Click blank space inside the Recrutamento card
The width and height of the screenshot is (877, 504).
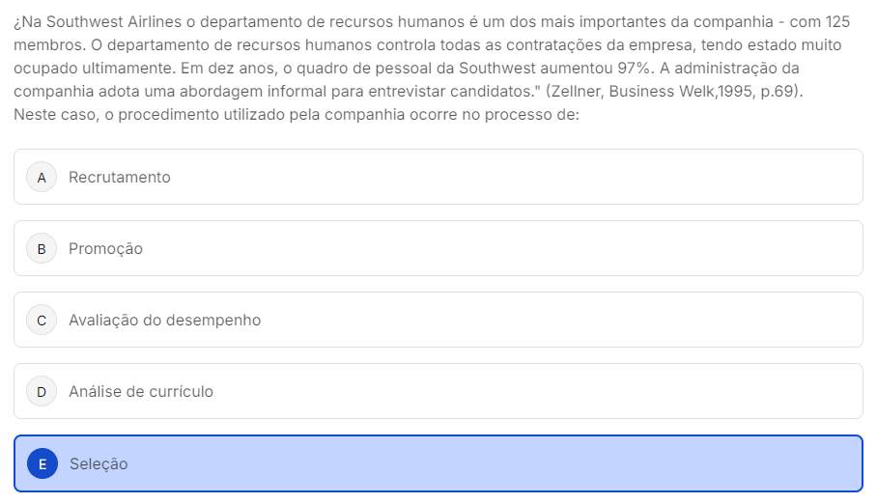coord(503,178)
